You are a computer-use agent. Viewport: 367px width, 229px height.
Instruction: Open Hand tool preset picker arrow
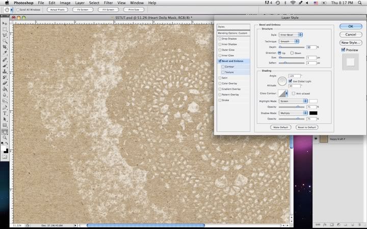point(11,10)
